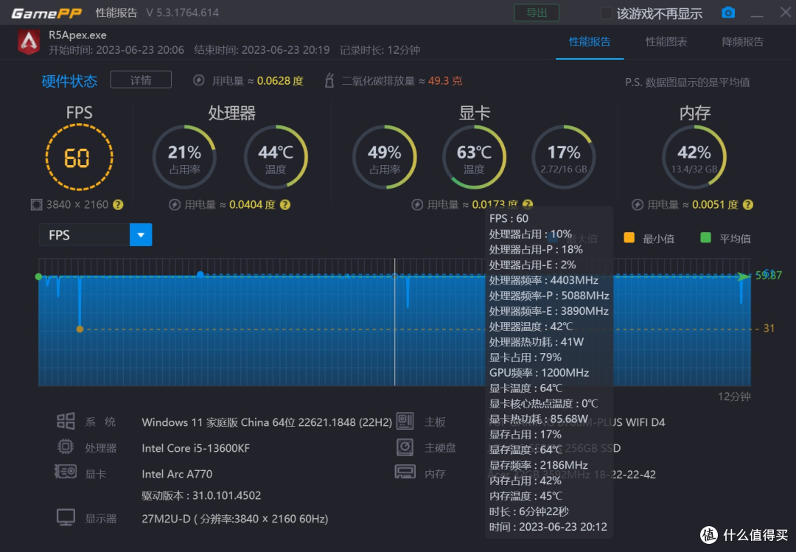Screen dimensions: 796x552
Task: Click the Windows system icon
Action: [66, 421]
